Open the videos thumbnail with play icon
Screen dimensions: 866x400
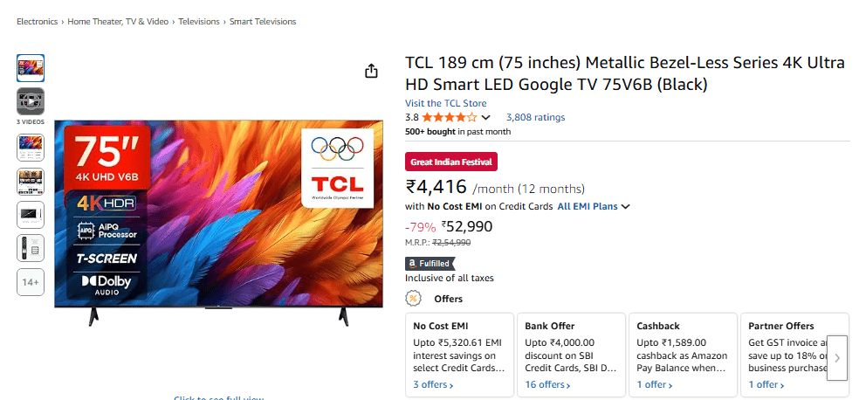pyautogui.click(x=30, y=101)
